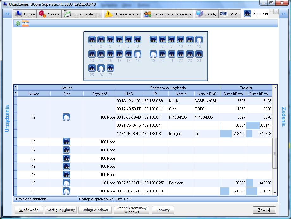The height and width of the screenshot is (219, 291).
Task: Expand the Zadania side panel arrows
Action: coord(284,14)
